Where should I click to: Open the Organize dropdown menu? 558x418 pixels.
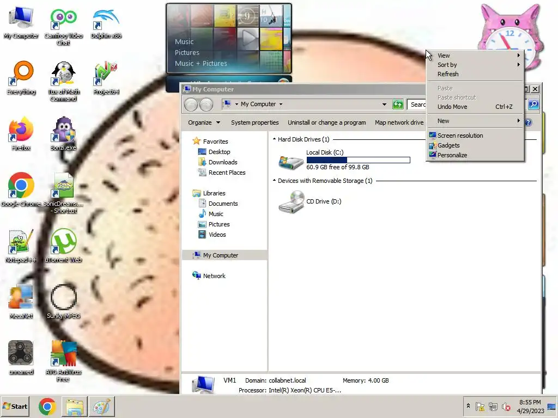(x=204, y=122)
